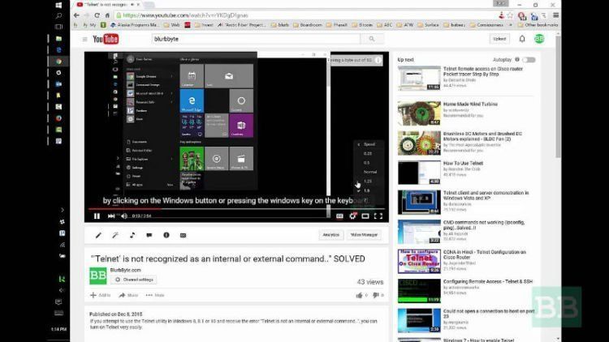Toggle closed captions on the player
The width and height of the screenshot is (609, 342).
coord(339,216)
